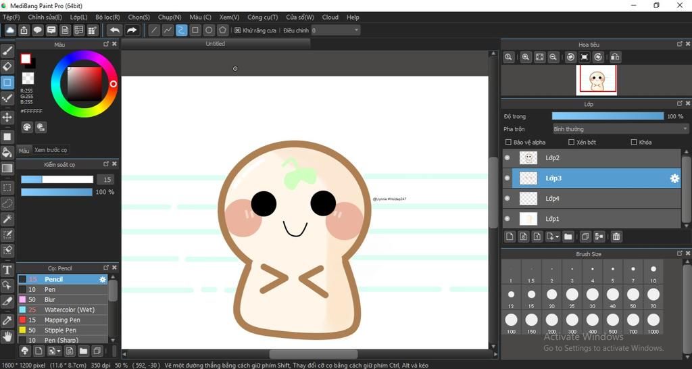Expand the add-brush dropdown arrow
This screenshot has width=692, height=369.
pyautogui.click(x=59, y=351)
